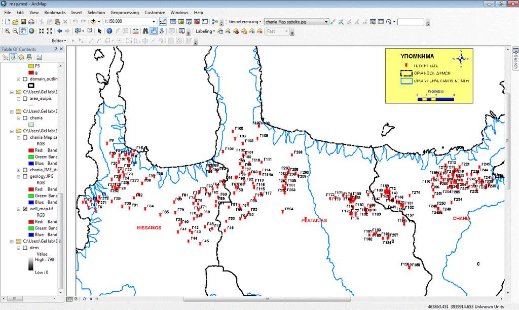519x310 pixels.
Task: Switch TOC to List By Selection
Action: tap(29, 57)
